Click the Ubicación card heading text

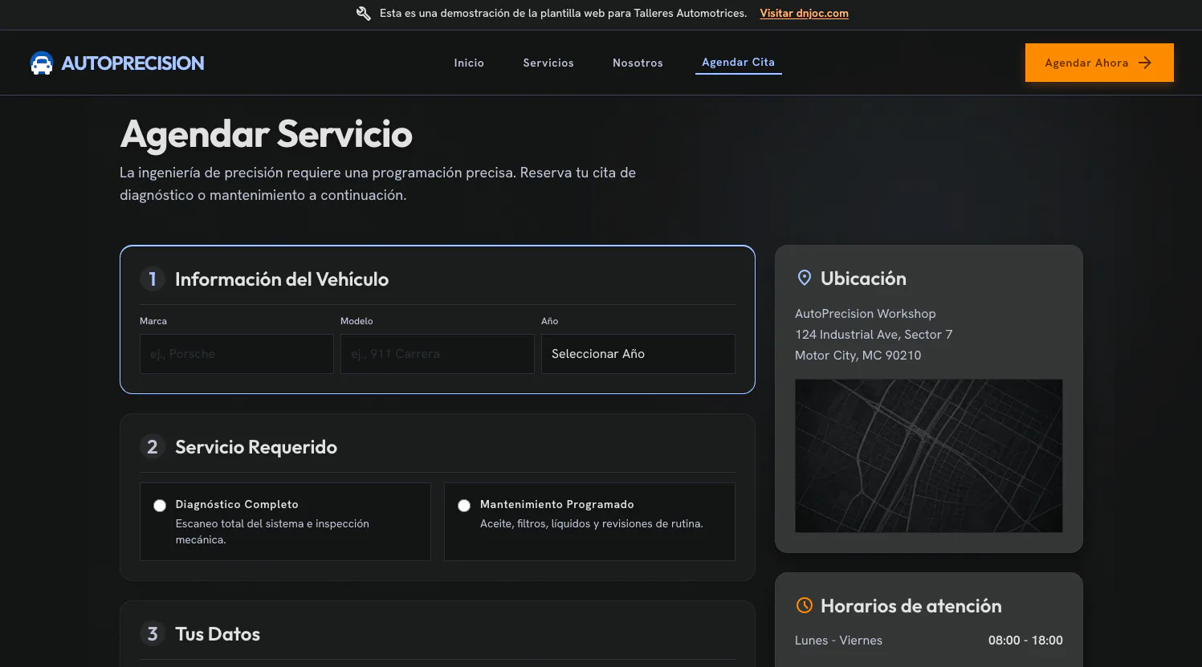click(x=863, y=279)
